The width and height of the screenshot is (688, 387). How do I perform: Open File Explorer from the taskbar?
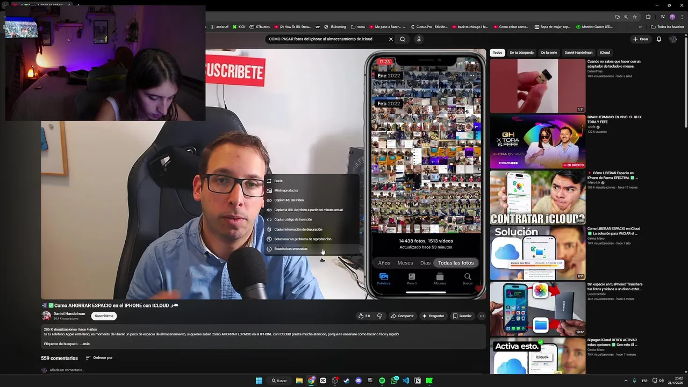(299, 381)
